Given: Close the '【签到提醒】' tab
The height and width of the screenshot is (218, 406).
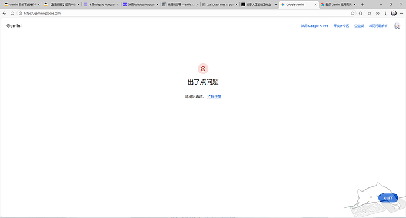Looking at the screenshot, I should click(x=78, y=4).
